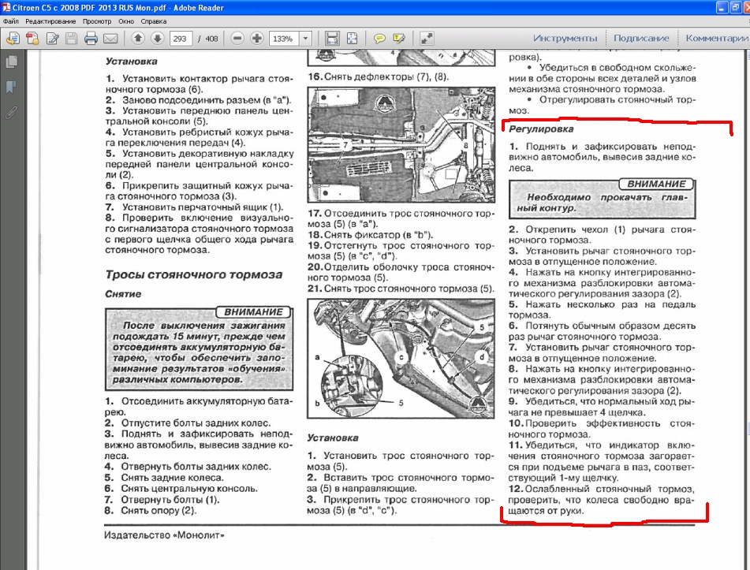Open the zoom percentage dropdown arrow
The height and width of the screenshot is (570, 750).
[x=305, y=39]
